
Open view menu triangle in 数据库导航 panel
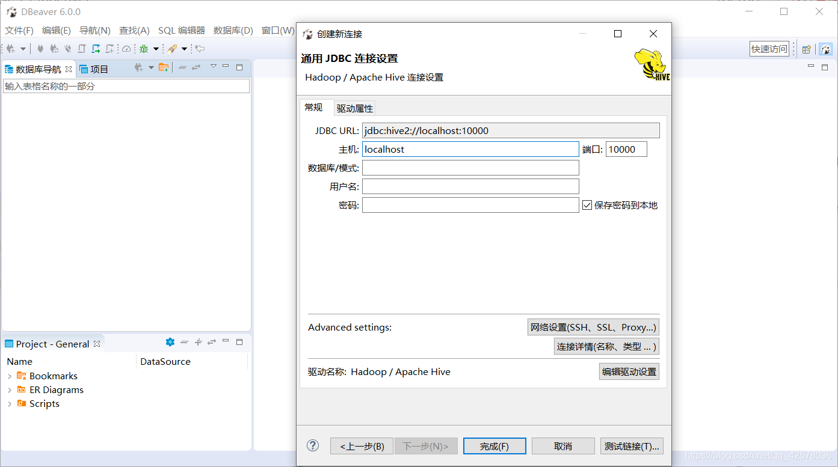point(213,66)
